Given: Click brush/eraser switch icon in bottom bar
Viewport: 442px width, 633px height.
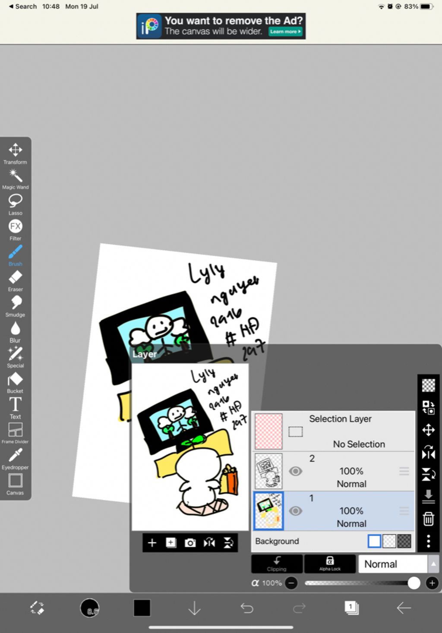Looking at the screenshot, I should tap(37, 608).
